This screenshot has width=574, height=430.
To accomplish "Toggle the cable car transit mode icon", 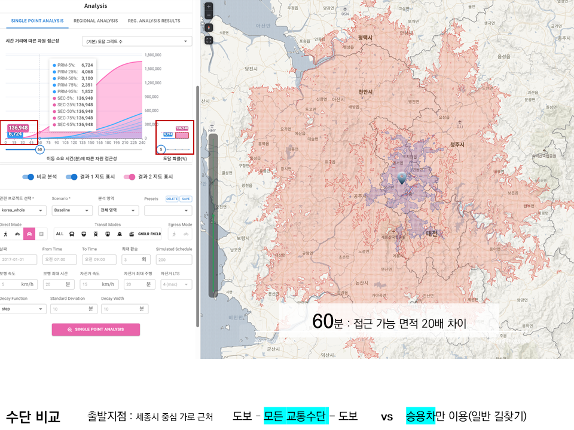I will pos(132,234).
